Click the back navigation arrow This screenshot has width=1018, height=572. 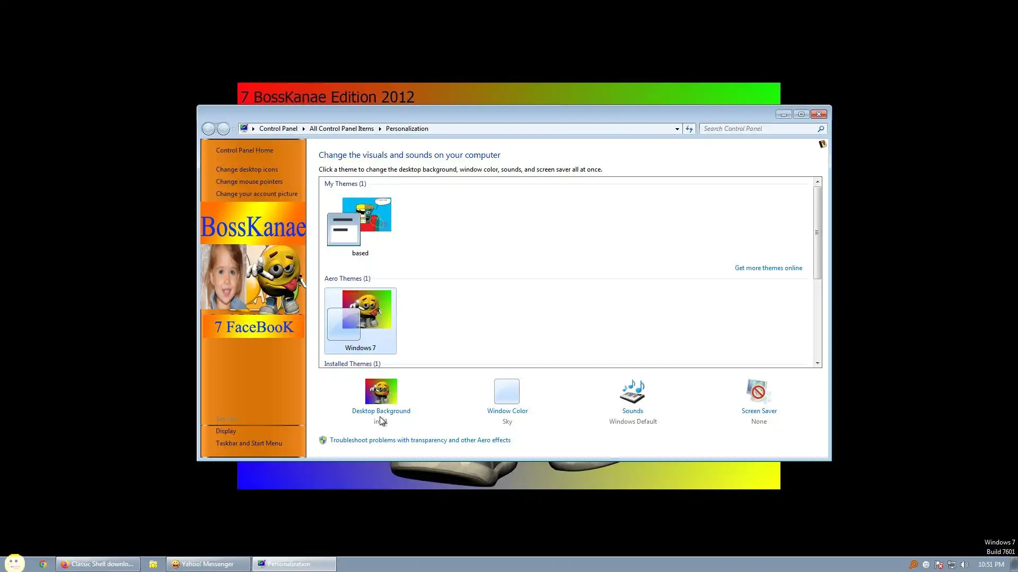208,129
